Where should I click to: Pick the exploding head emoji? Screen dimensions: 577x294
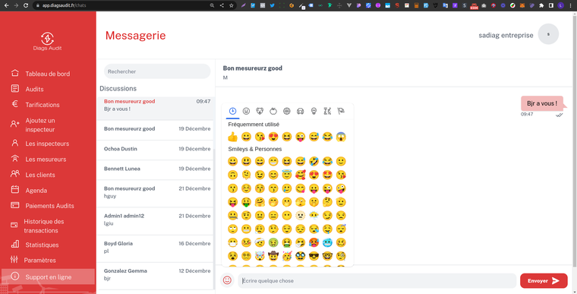[260, 256]
